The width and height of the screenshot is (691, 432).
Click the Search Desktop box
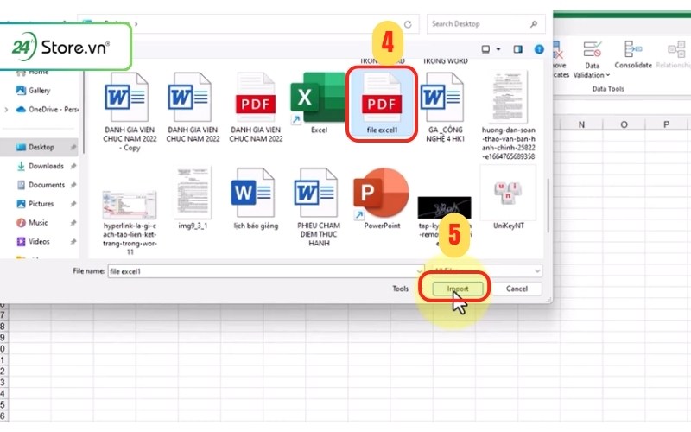(x=485, y=24)
